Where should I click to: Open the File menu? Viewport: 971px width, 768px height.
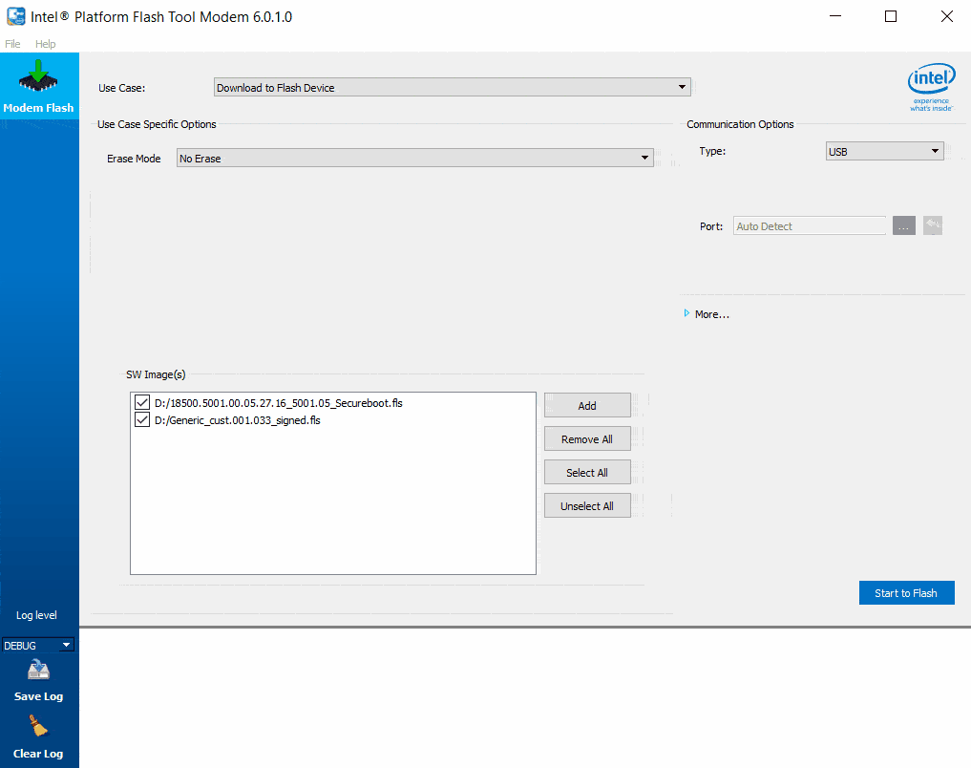12,44
